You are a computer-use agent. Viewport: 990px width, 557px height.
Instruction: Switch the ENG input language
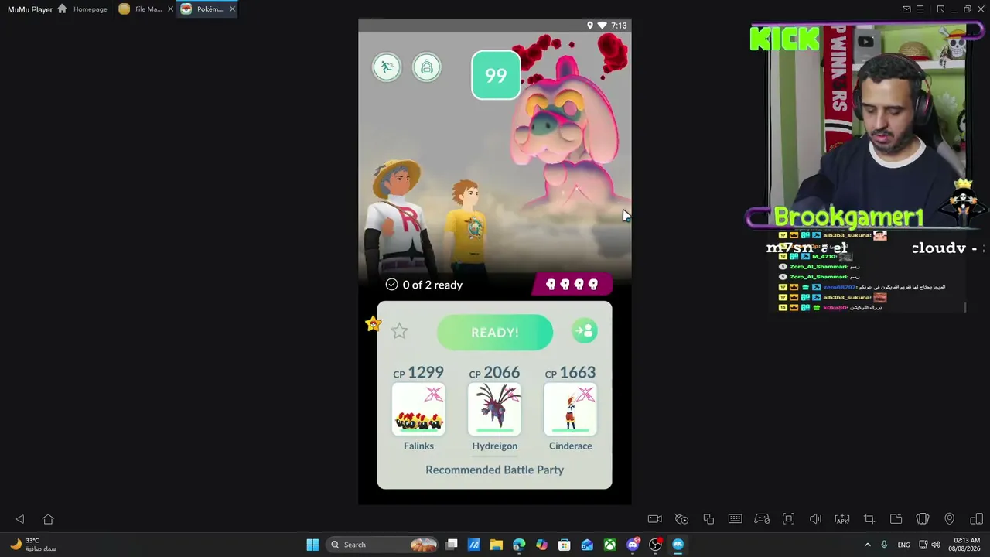pos(903,545)
